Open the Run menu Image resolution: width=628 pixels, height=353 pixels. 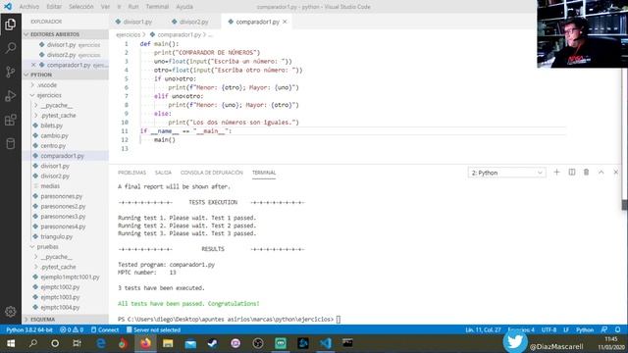click(x=133, y=7)
